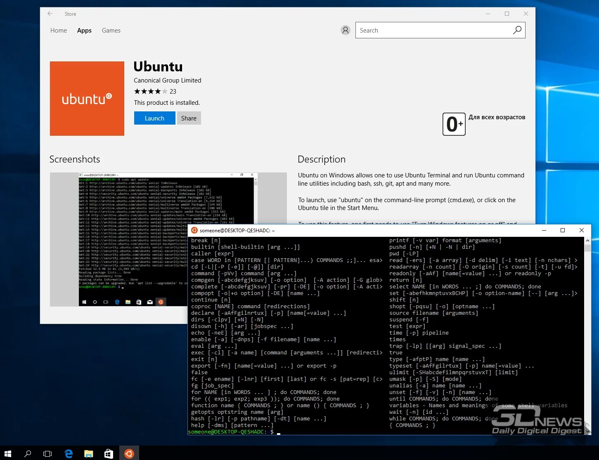Viewport: 599px width, 460px height.
Task: Click 'Store' window title text
Action: coord(70,14)
